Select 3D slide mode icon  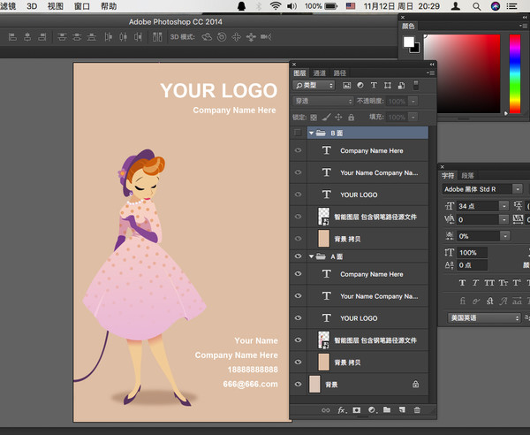[x=251, y=37]
